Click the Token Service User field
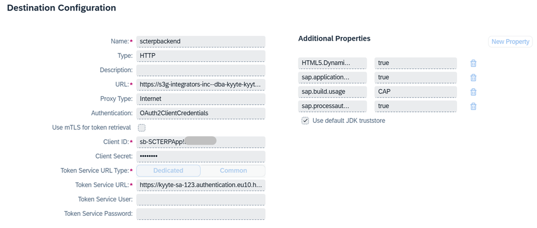Viewport: 537px width, 228px height. (x=200, y=199)
